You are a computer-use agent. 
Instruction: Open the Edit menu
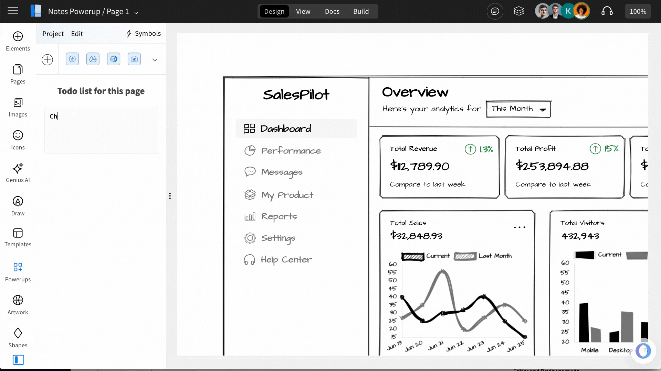click(77, 33)
